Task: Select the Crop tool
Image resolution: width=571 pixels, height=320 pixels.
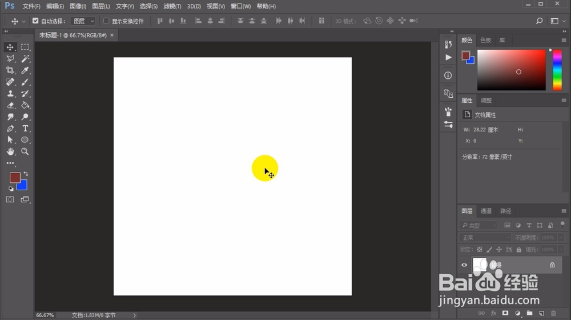Action: click(x=10, y=70)
